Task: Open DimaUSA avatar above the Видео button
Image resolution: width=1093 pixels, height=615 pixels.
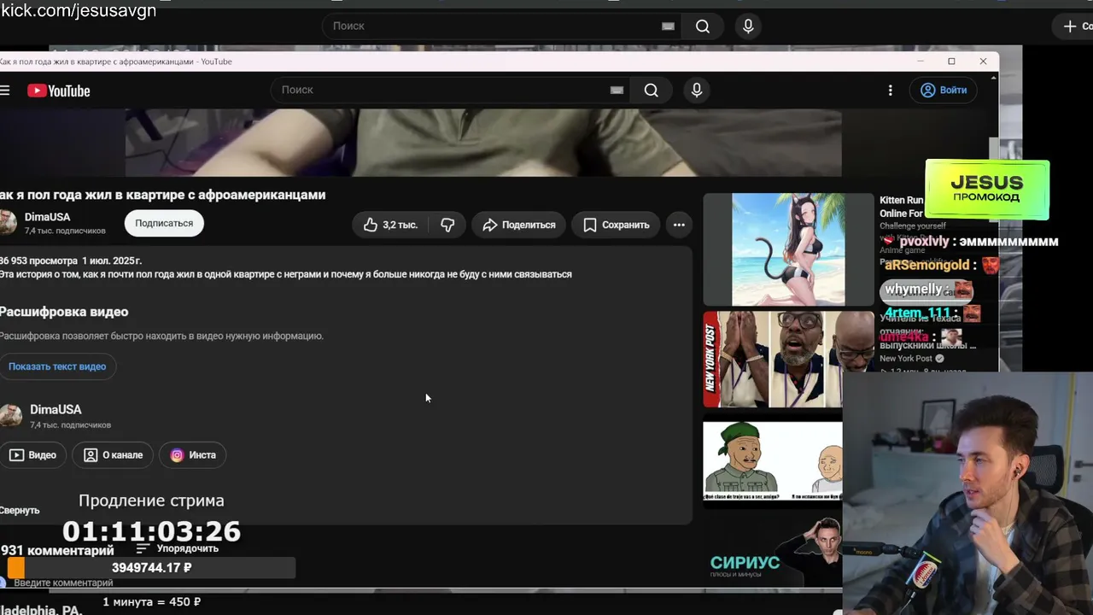Action: 10,416
